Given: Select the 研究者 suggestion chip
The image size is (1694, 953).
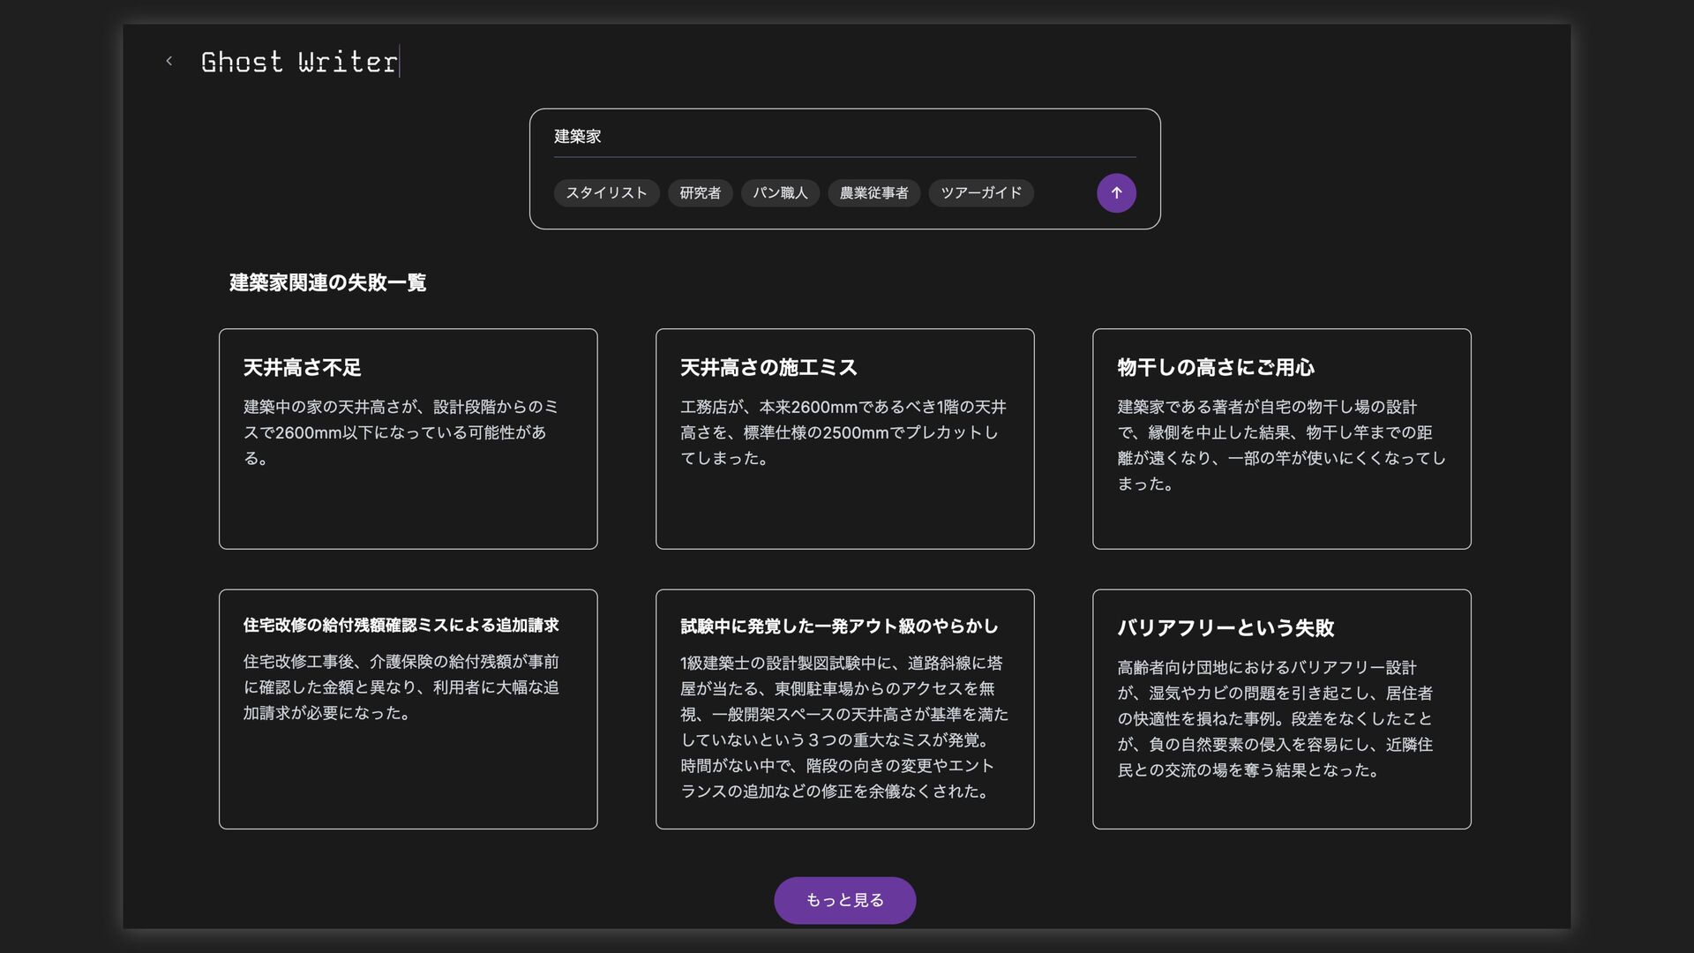Looking at the screenshot, I should pos(700,193).
